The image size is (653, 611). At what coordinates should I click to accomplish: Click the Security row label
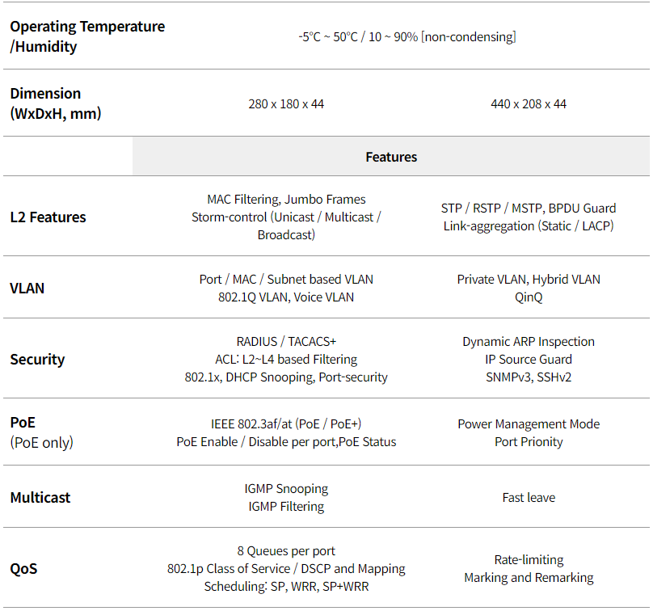[x=37, y=360]
